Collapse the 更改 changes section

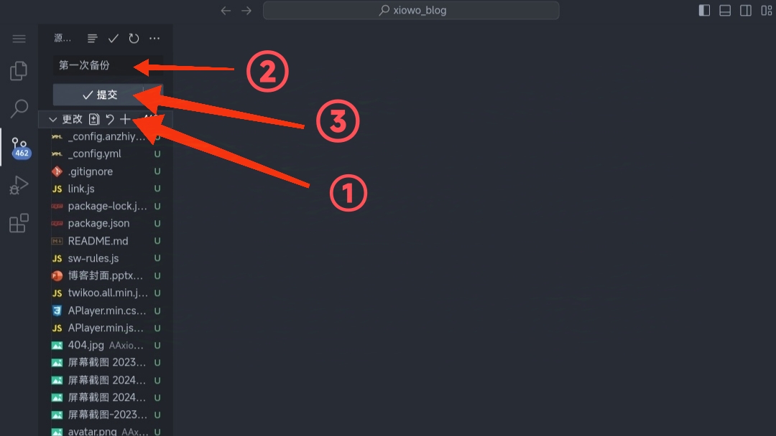pyautogui.click(x=52, y=120)
